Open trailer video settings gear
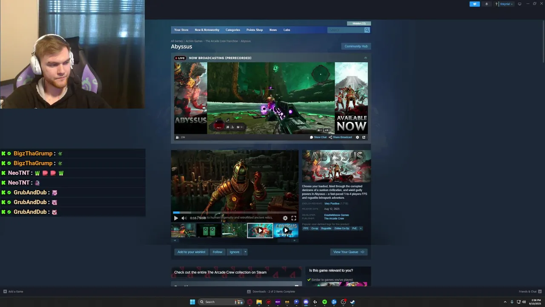 [285, 218]
